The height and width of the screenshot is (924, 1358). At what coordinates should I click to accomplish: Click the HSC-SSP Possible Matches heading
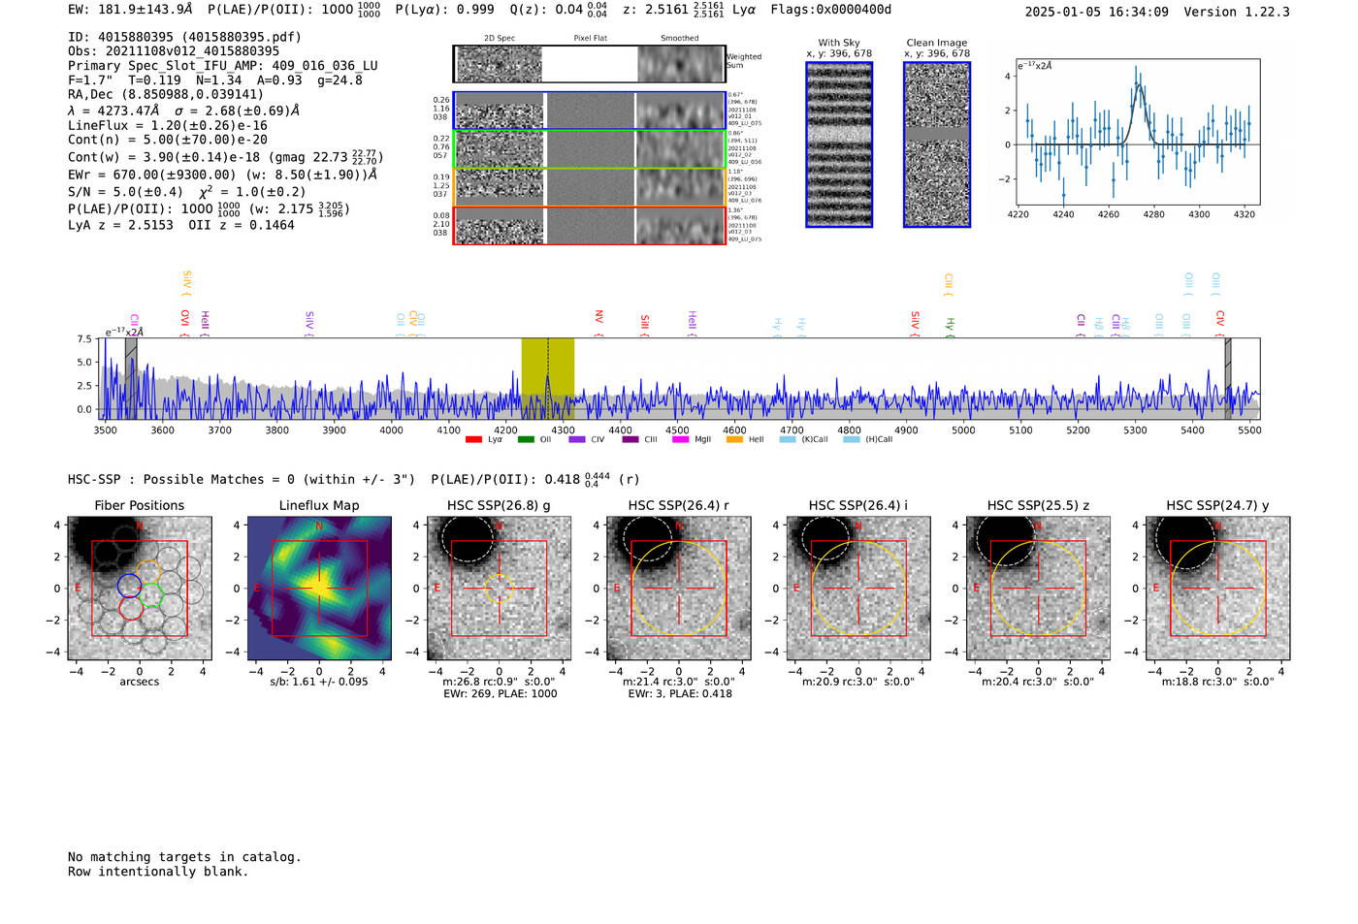(x=242, y=480)
